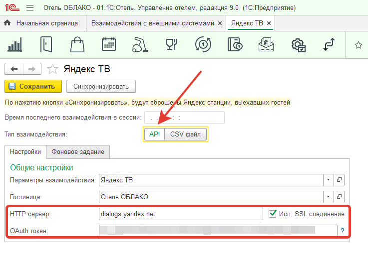Click the yellow synchronization notice text
The width and height of the screenshot is (368, 269).
coord(147,102)
